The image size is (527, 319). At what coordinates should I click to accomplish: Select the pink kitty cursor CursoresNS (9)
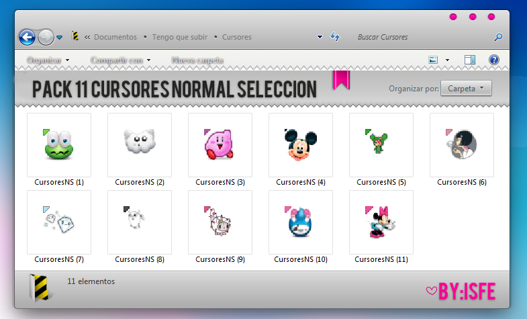(220, 222)
